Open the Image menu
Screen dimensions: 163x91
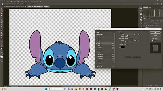coord(11,1)
